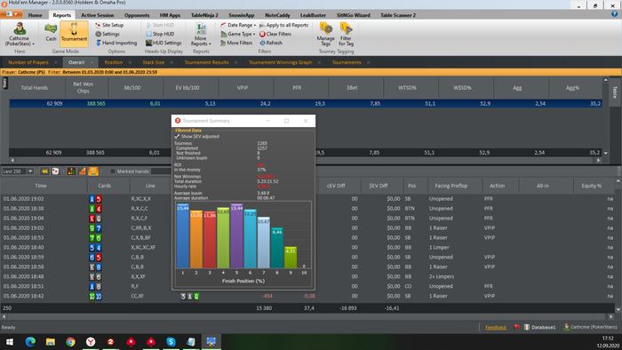The image size is (622, 350).
Task: Sort by the VPIP column header
Action: [x=242, y=88]
